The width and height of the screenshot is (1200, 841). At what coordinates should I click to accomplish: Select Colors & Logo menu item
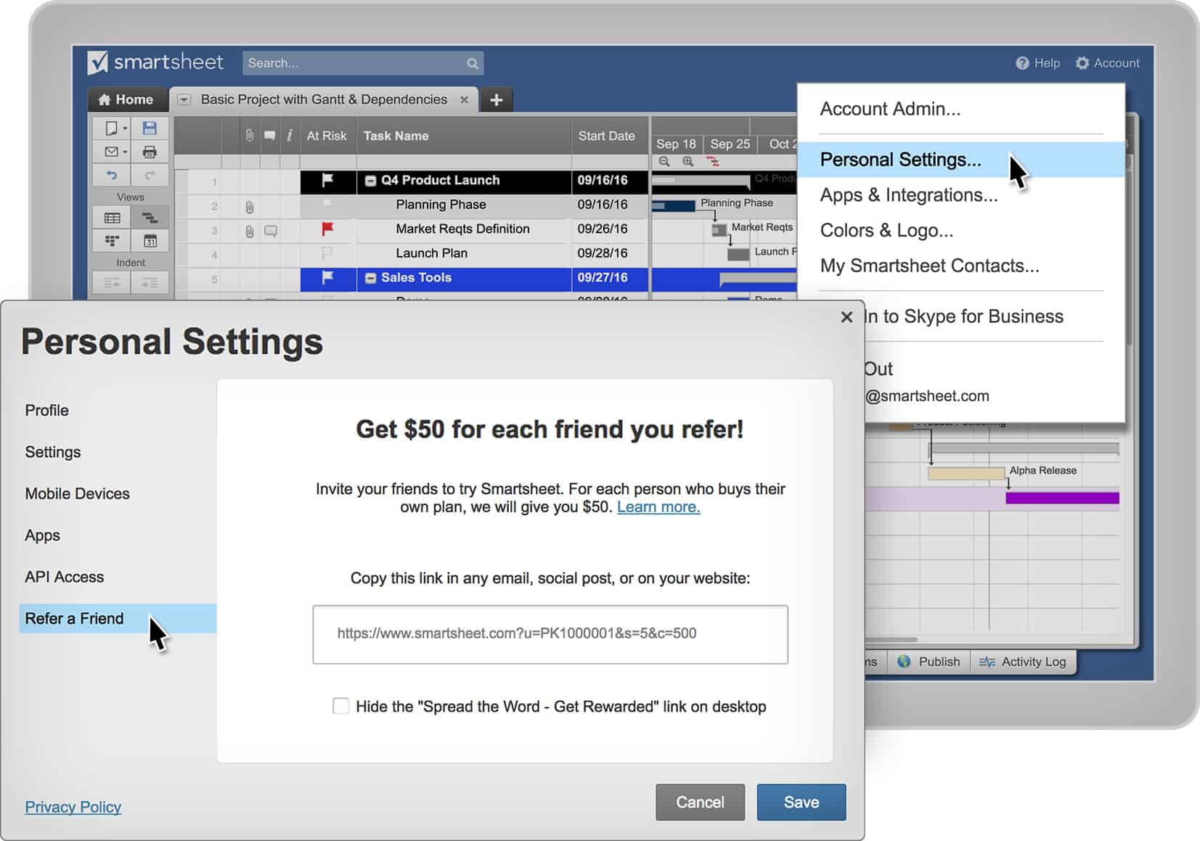click(886, 231)
